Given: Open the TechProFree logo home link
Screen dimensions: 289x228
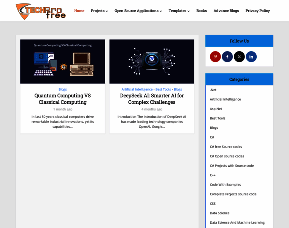Looking at the screenshot, I should 41,11.
